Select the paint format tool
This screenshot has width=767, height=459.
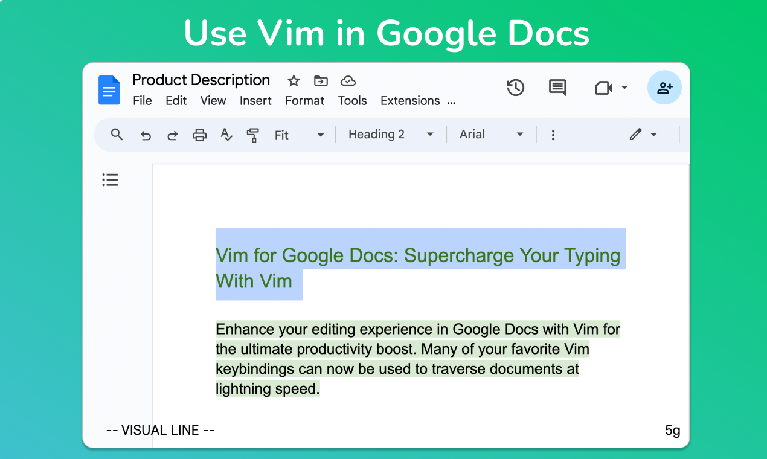253,135
